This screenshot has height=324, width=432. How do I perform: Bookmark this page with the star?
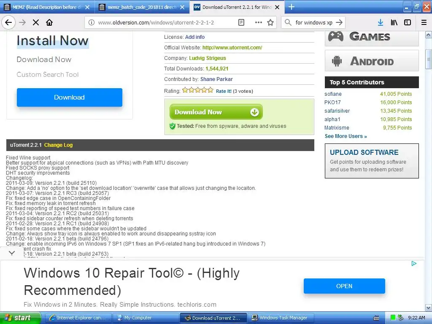click(x=270, y=22)
